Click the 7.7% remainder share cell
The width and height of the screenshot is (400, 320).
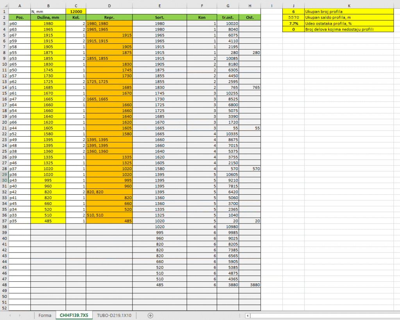pyautogui.click(x=293, y=23)
